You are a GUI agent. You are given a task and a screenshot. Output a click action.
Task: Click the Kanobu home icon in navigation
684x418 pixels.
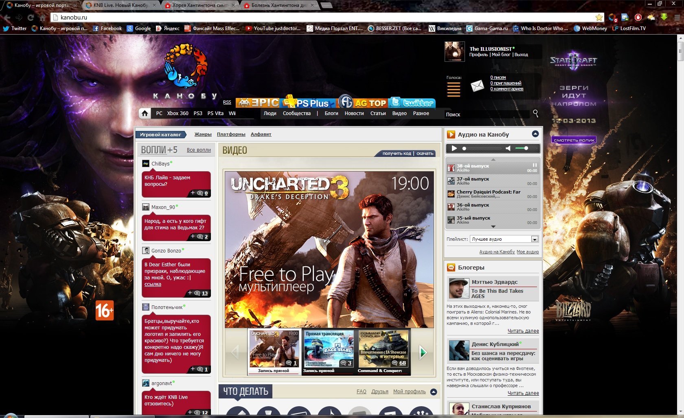[145, 113]
